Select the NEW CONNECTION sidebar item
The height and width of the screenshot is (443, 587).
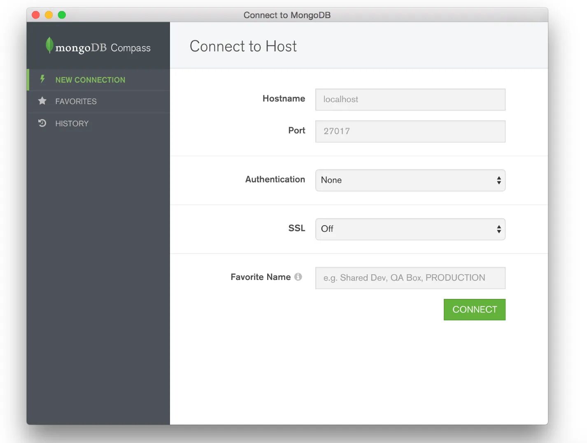coord(98,80)
